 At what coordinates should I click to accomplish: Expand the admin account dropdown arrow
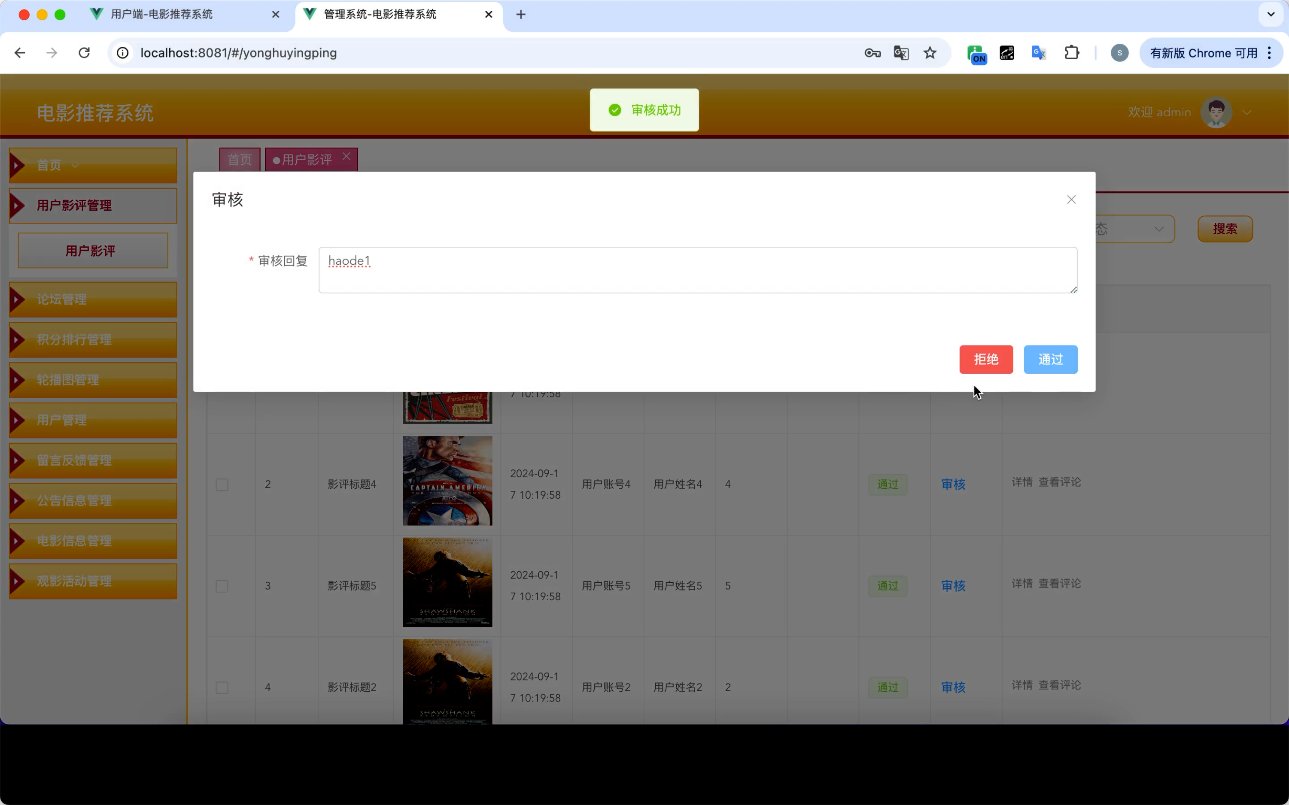click(1247, 112)
